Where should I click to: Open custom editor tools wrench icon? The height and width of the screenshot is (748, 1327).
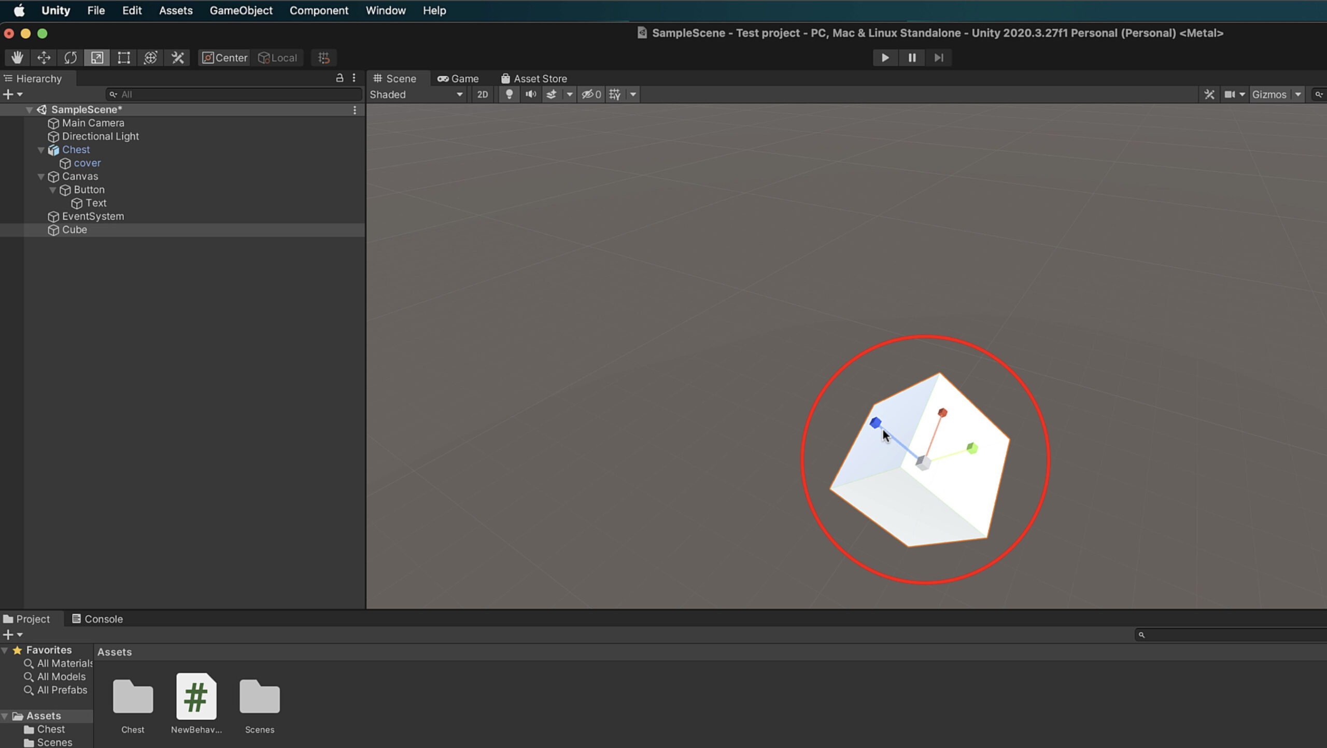pyautogui.click(x=177, y=58)
